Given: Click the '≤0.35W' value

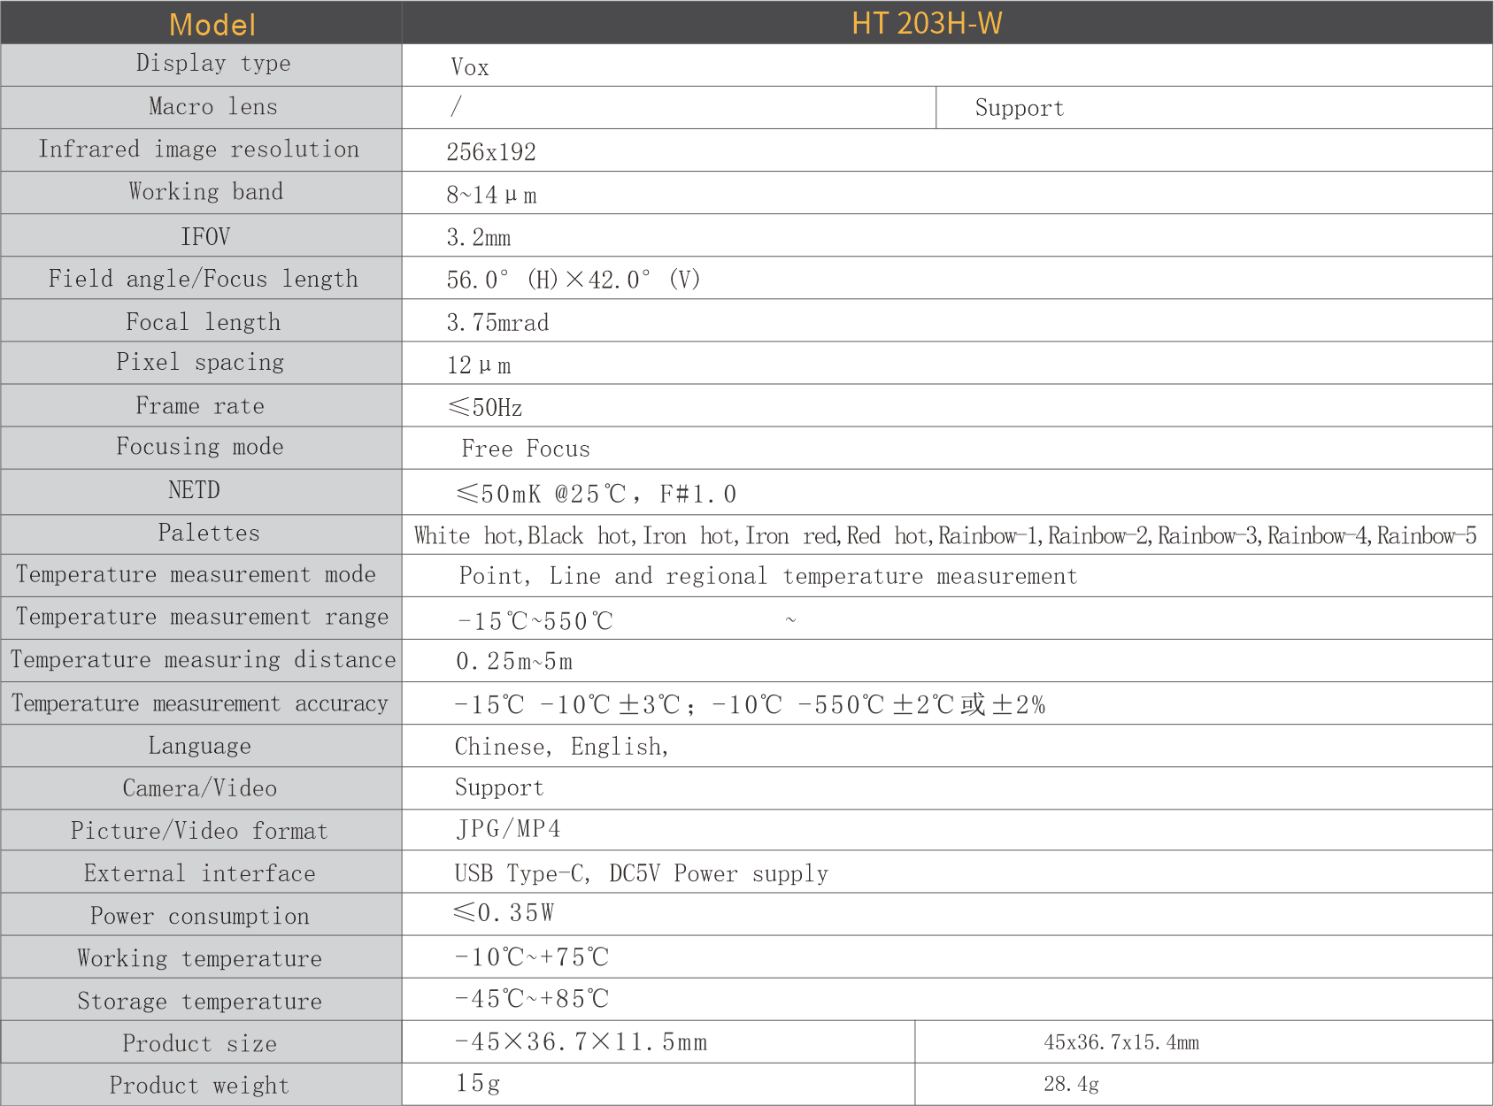Looking at the screenshot, I should point(504,912).
